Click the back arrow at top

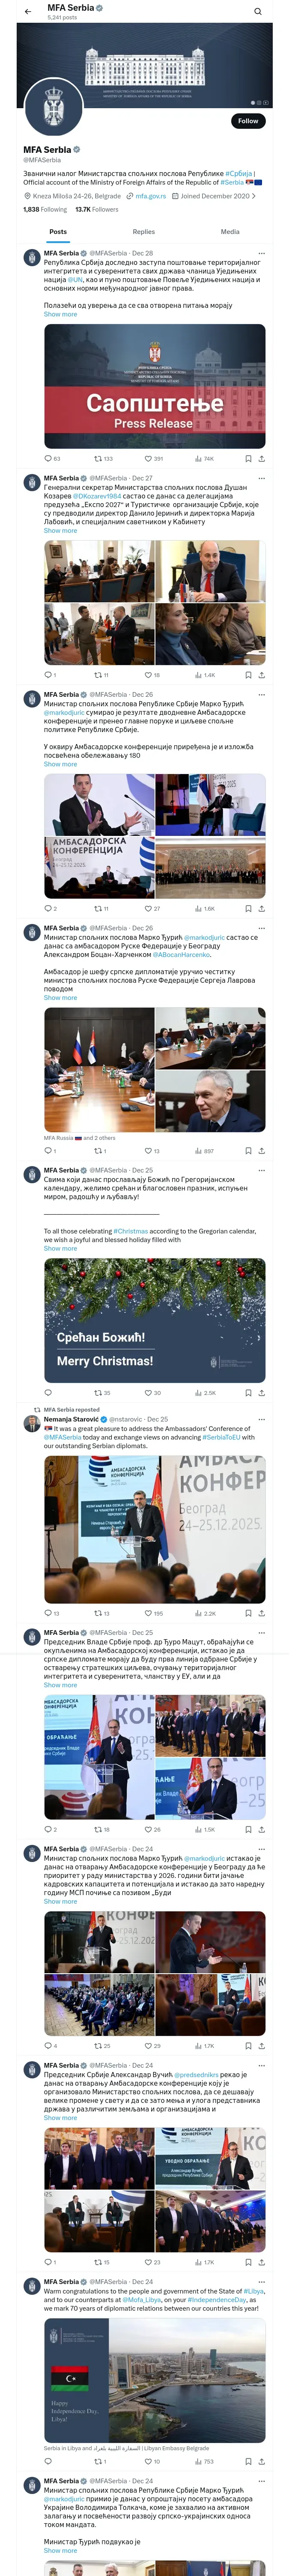click(28, 12)
